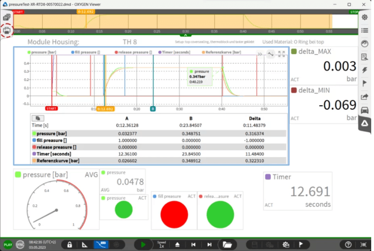Open the screens overview icon at top left

click(7, 18)
